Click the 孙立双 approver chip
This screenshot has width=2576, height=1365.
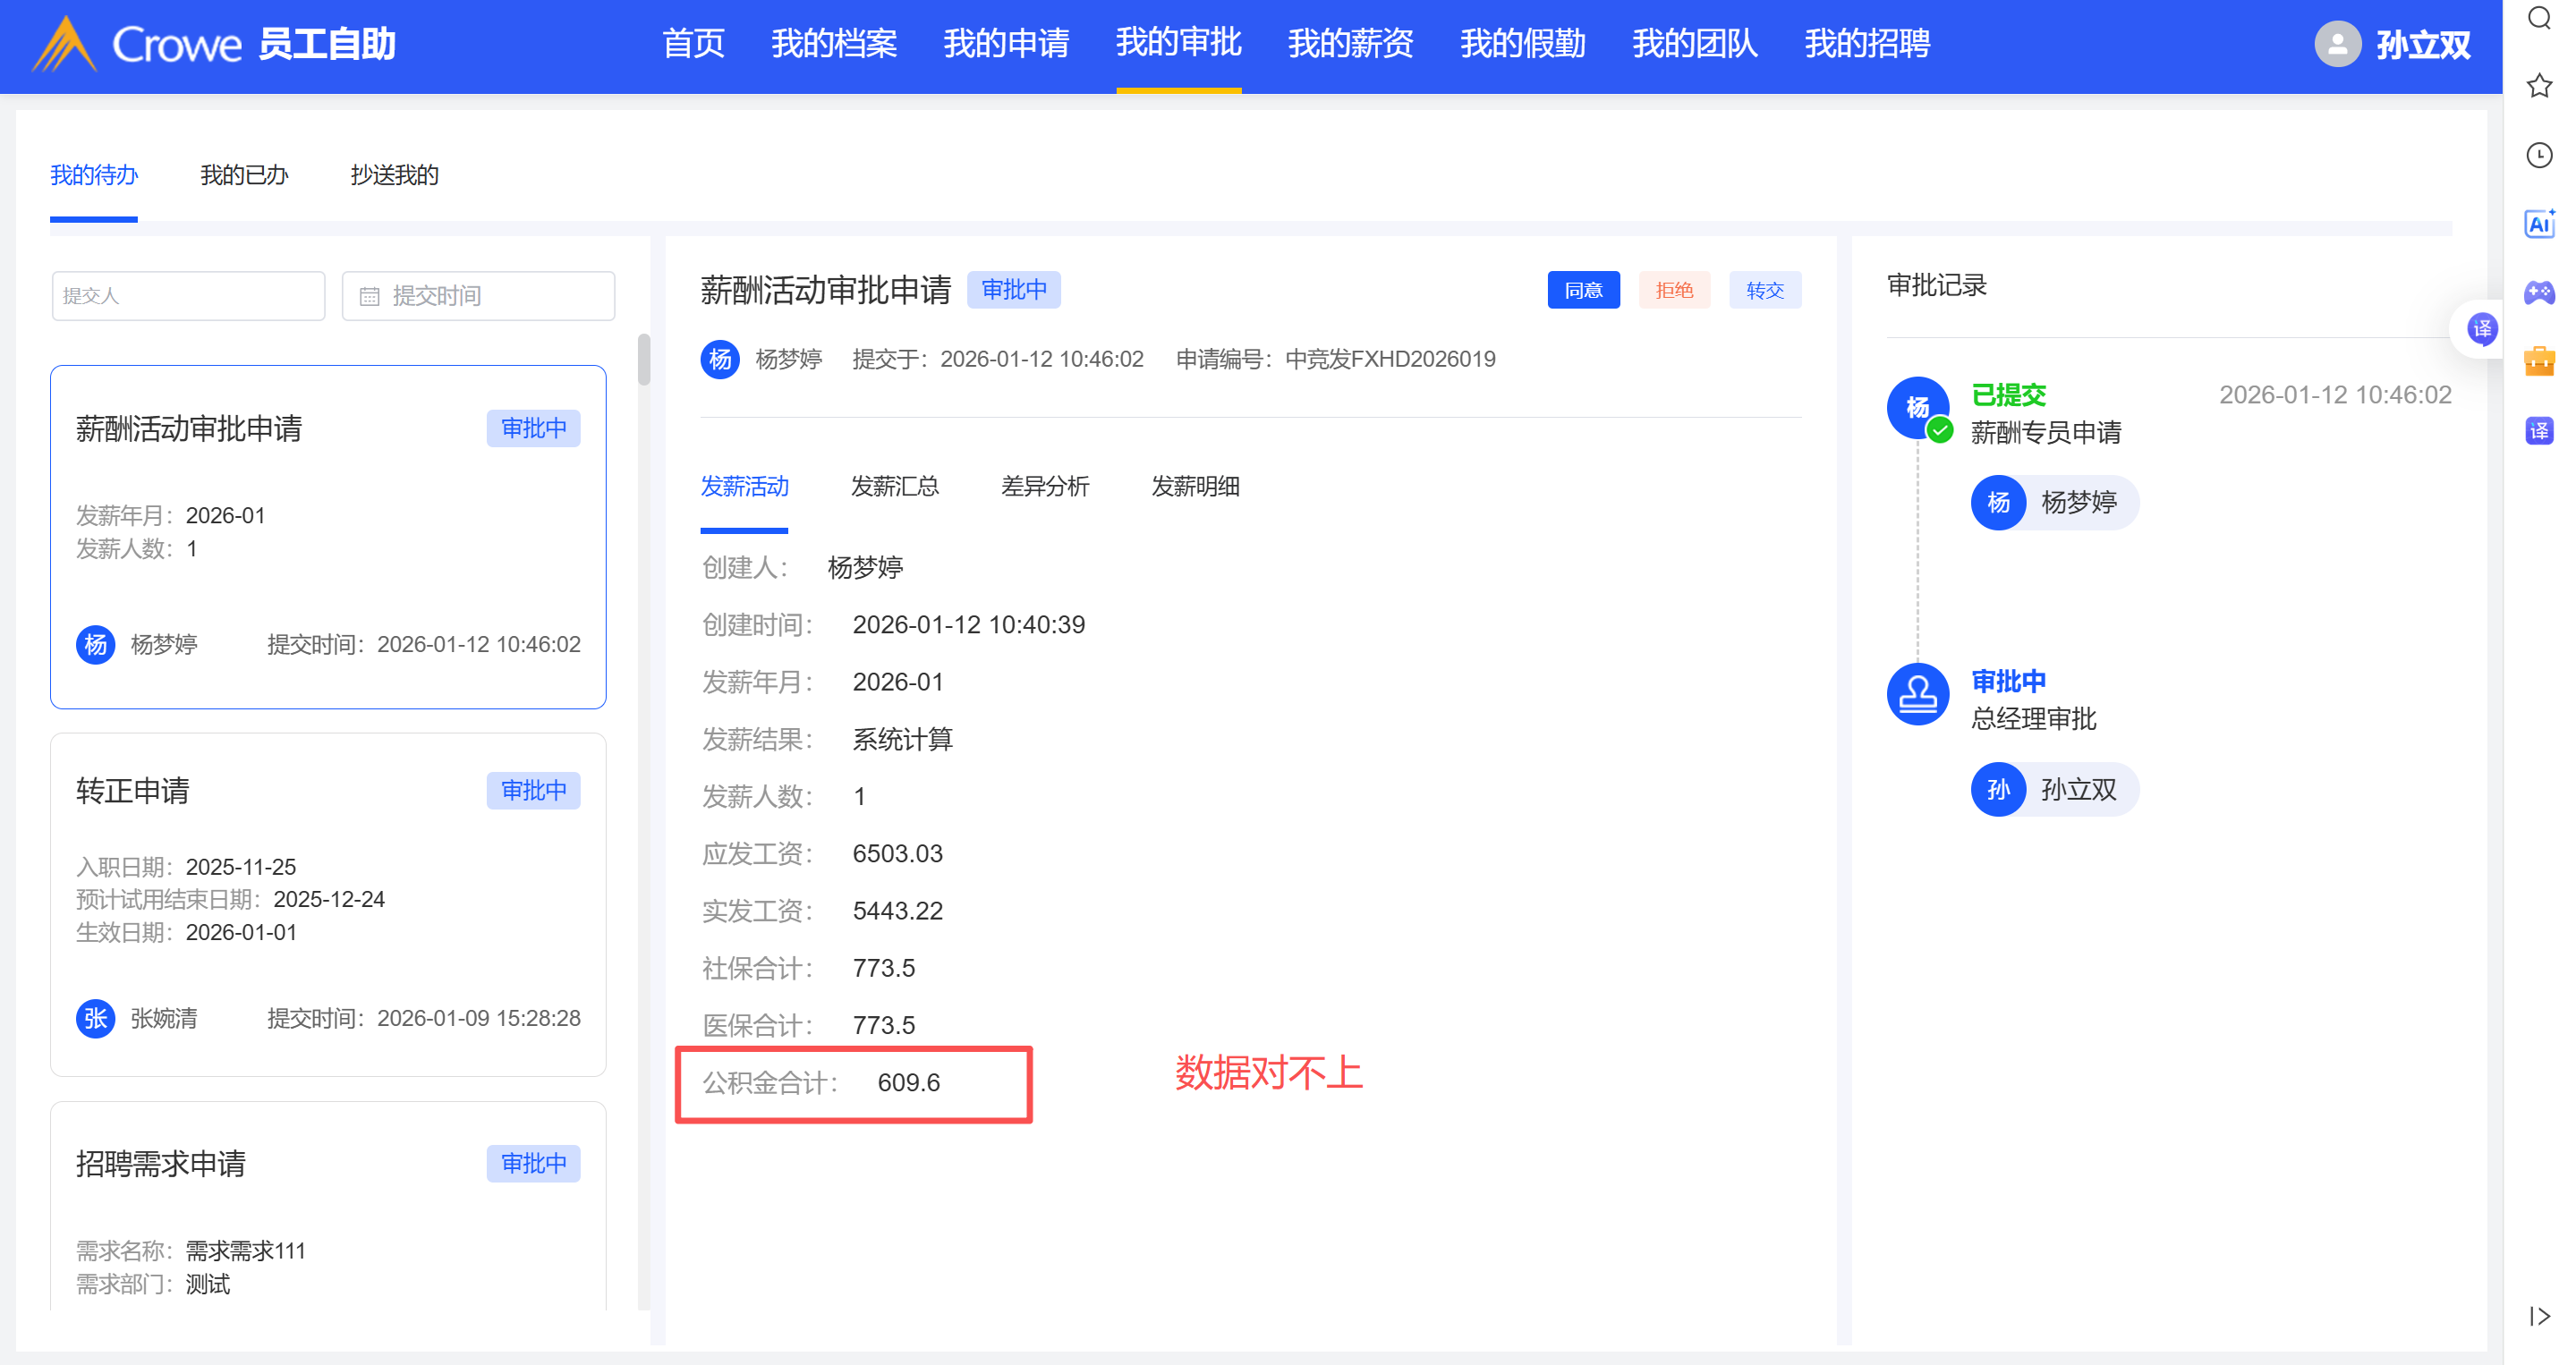tap(2054, 790)
